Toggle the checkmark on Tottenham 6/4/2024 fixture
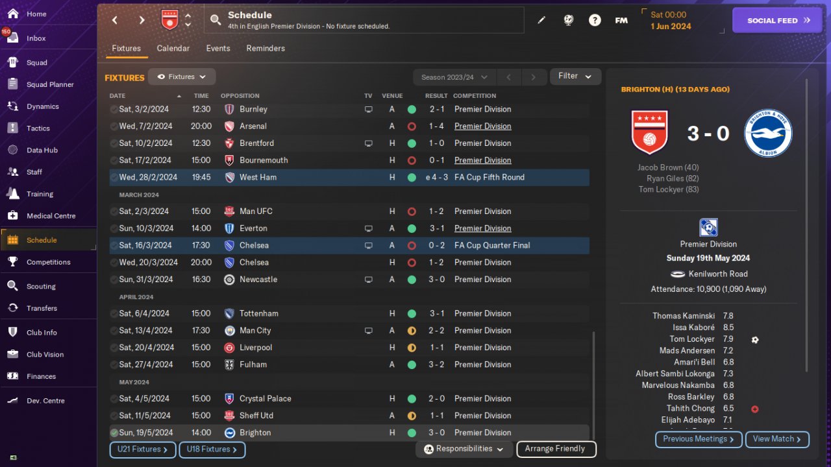Viewport: 831px width, 467px height. (x=114, y=313)
